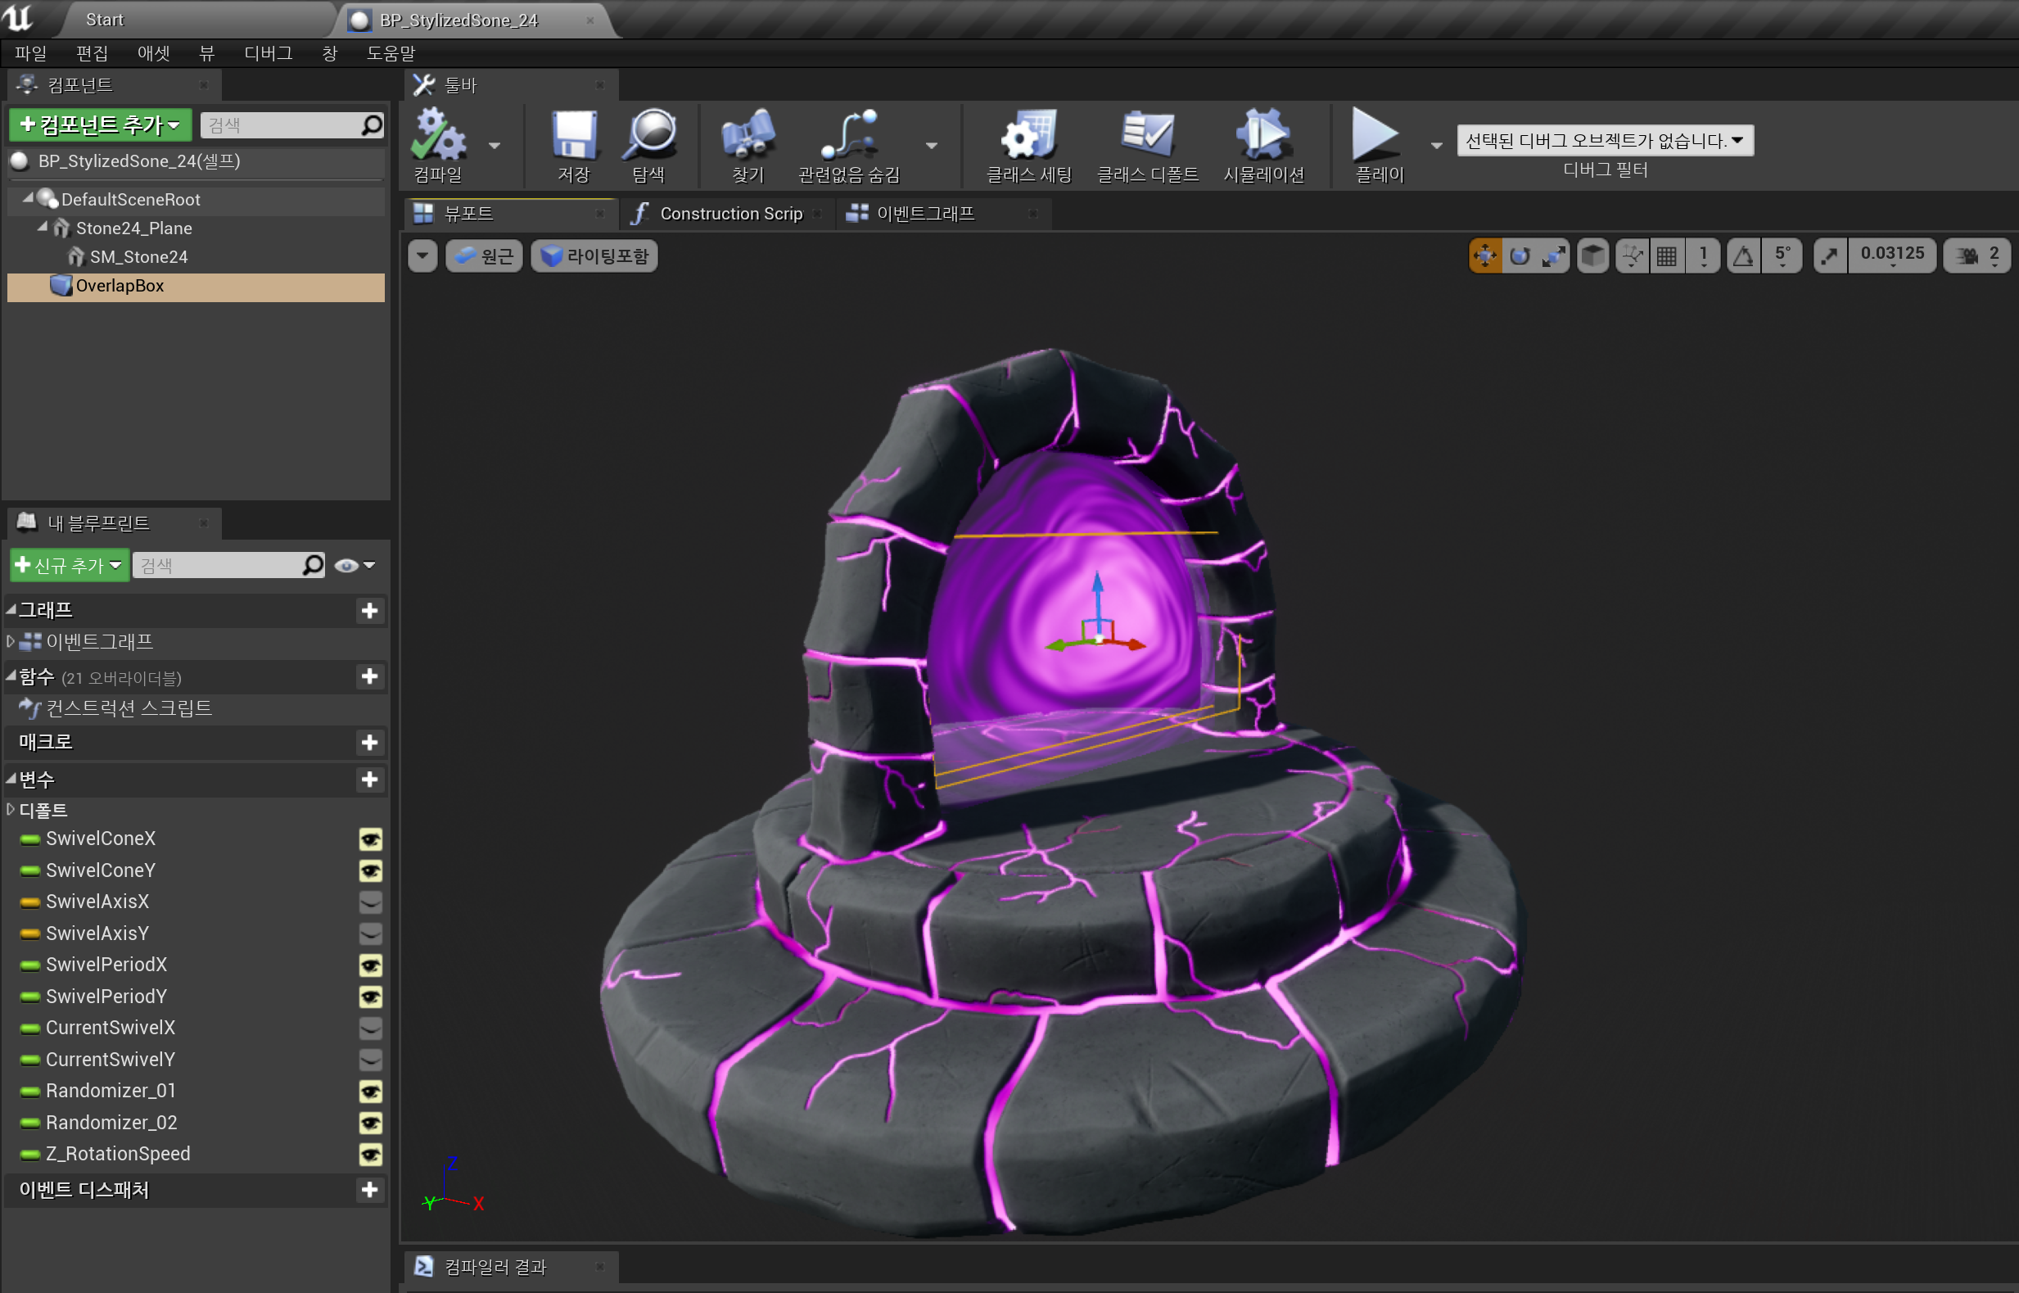
Task: Add an event dispatcher with plus
Action: [369, 1190]
